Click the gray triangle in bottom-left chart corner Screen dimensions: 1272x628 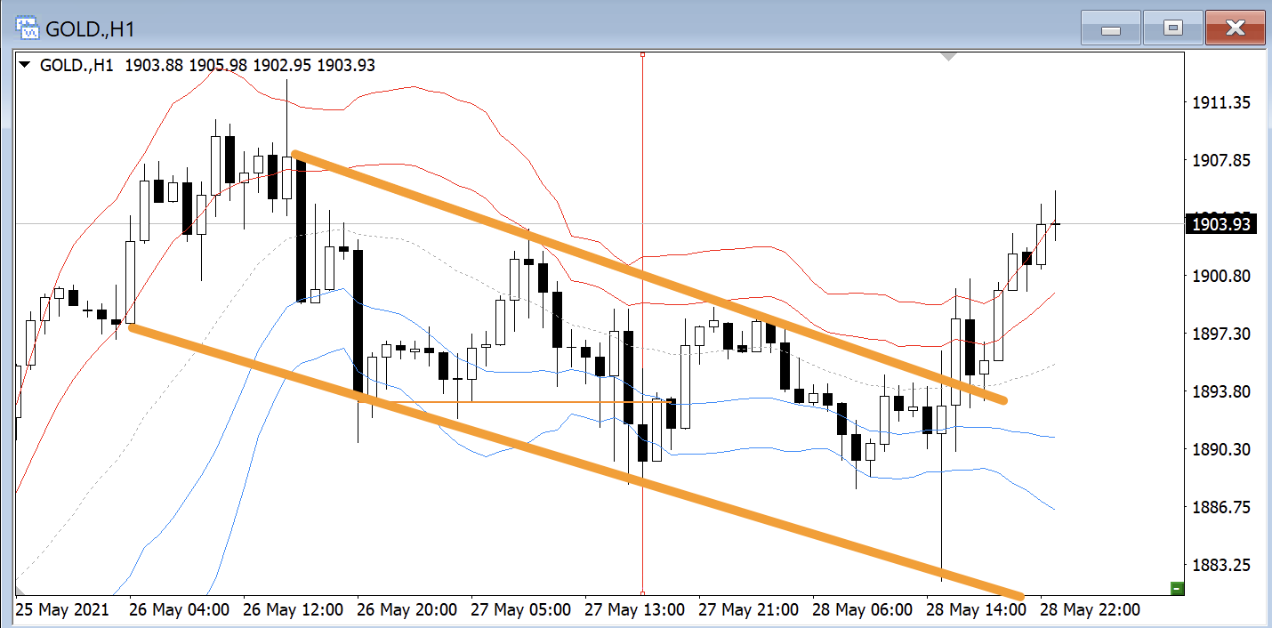20,590
